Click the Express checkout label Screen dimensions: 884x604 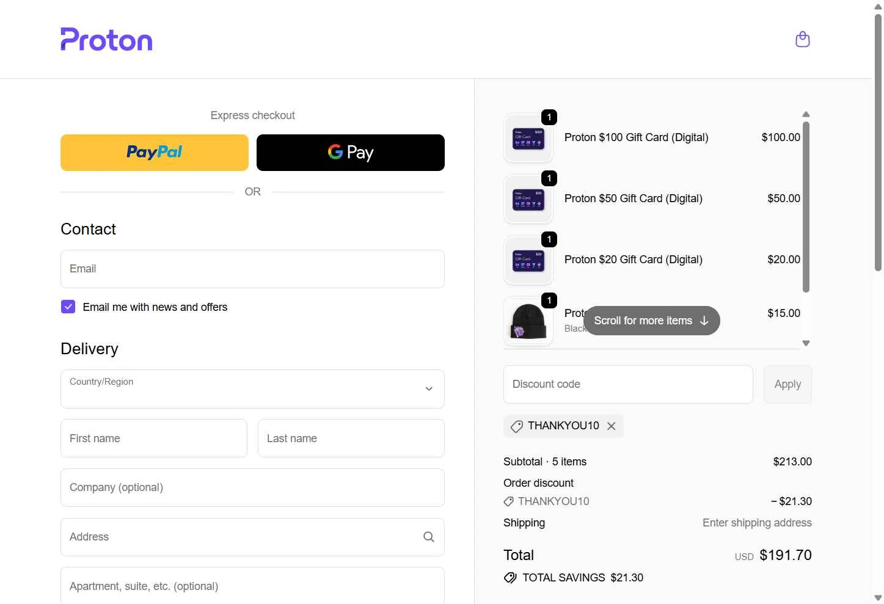(252, 115)
